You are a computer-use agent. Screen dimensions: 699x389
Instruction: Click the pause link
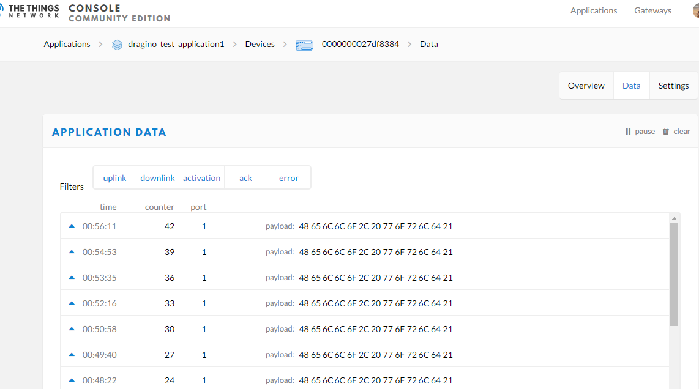click(645, 132)
